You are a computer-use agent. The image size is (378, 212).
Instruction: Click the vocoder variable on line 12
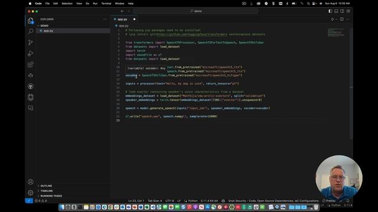click(131, 75)
